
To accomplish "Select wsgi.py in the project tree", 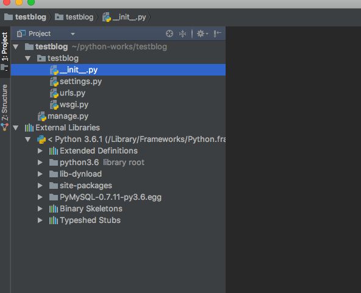I will 118,105.
